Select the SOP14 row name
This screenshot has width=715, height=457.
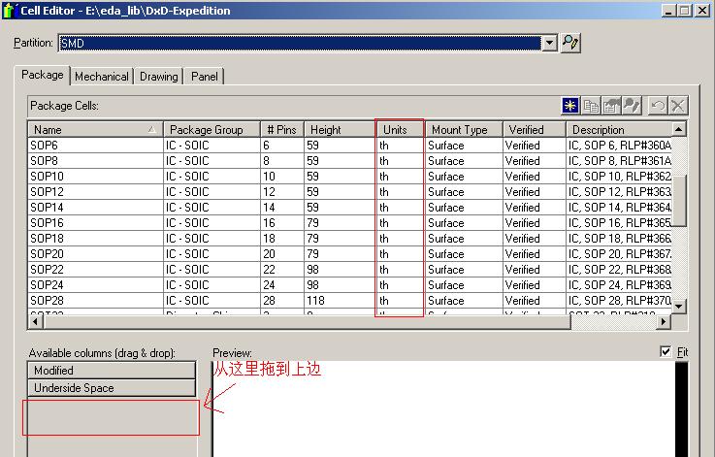click(x=47, y=208)
